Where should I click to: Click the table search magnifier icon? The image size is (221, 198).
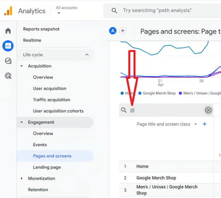(x=124, y=110)
